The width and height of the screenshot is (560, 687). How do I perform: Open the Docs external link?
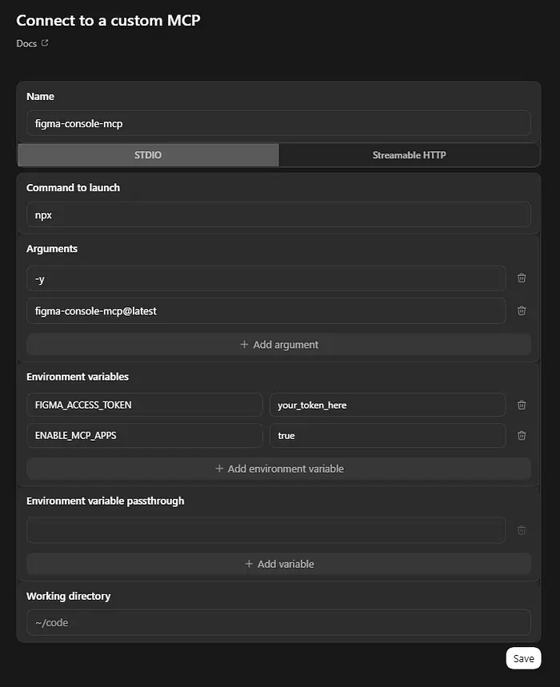coord(32,43)
